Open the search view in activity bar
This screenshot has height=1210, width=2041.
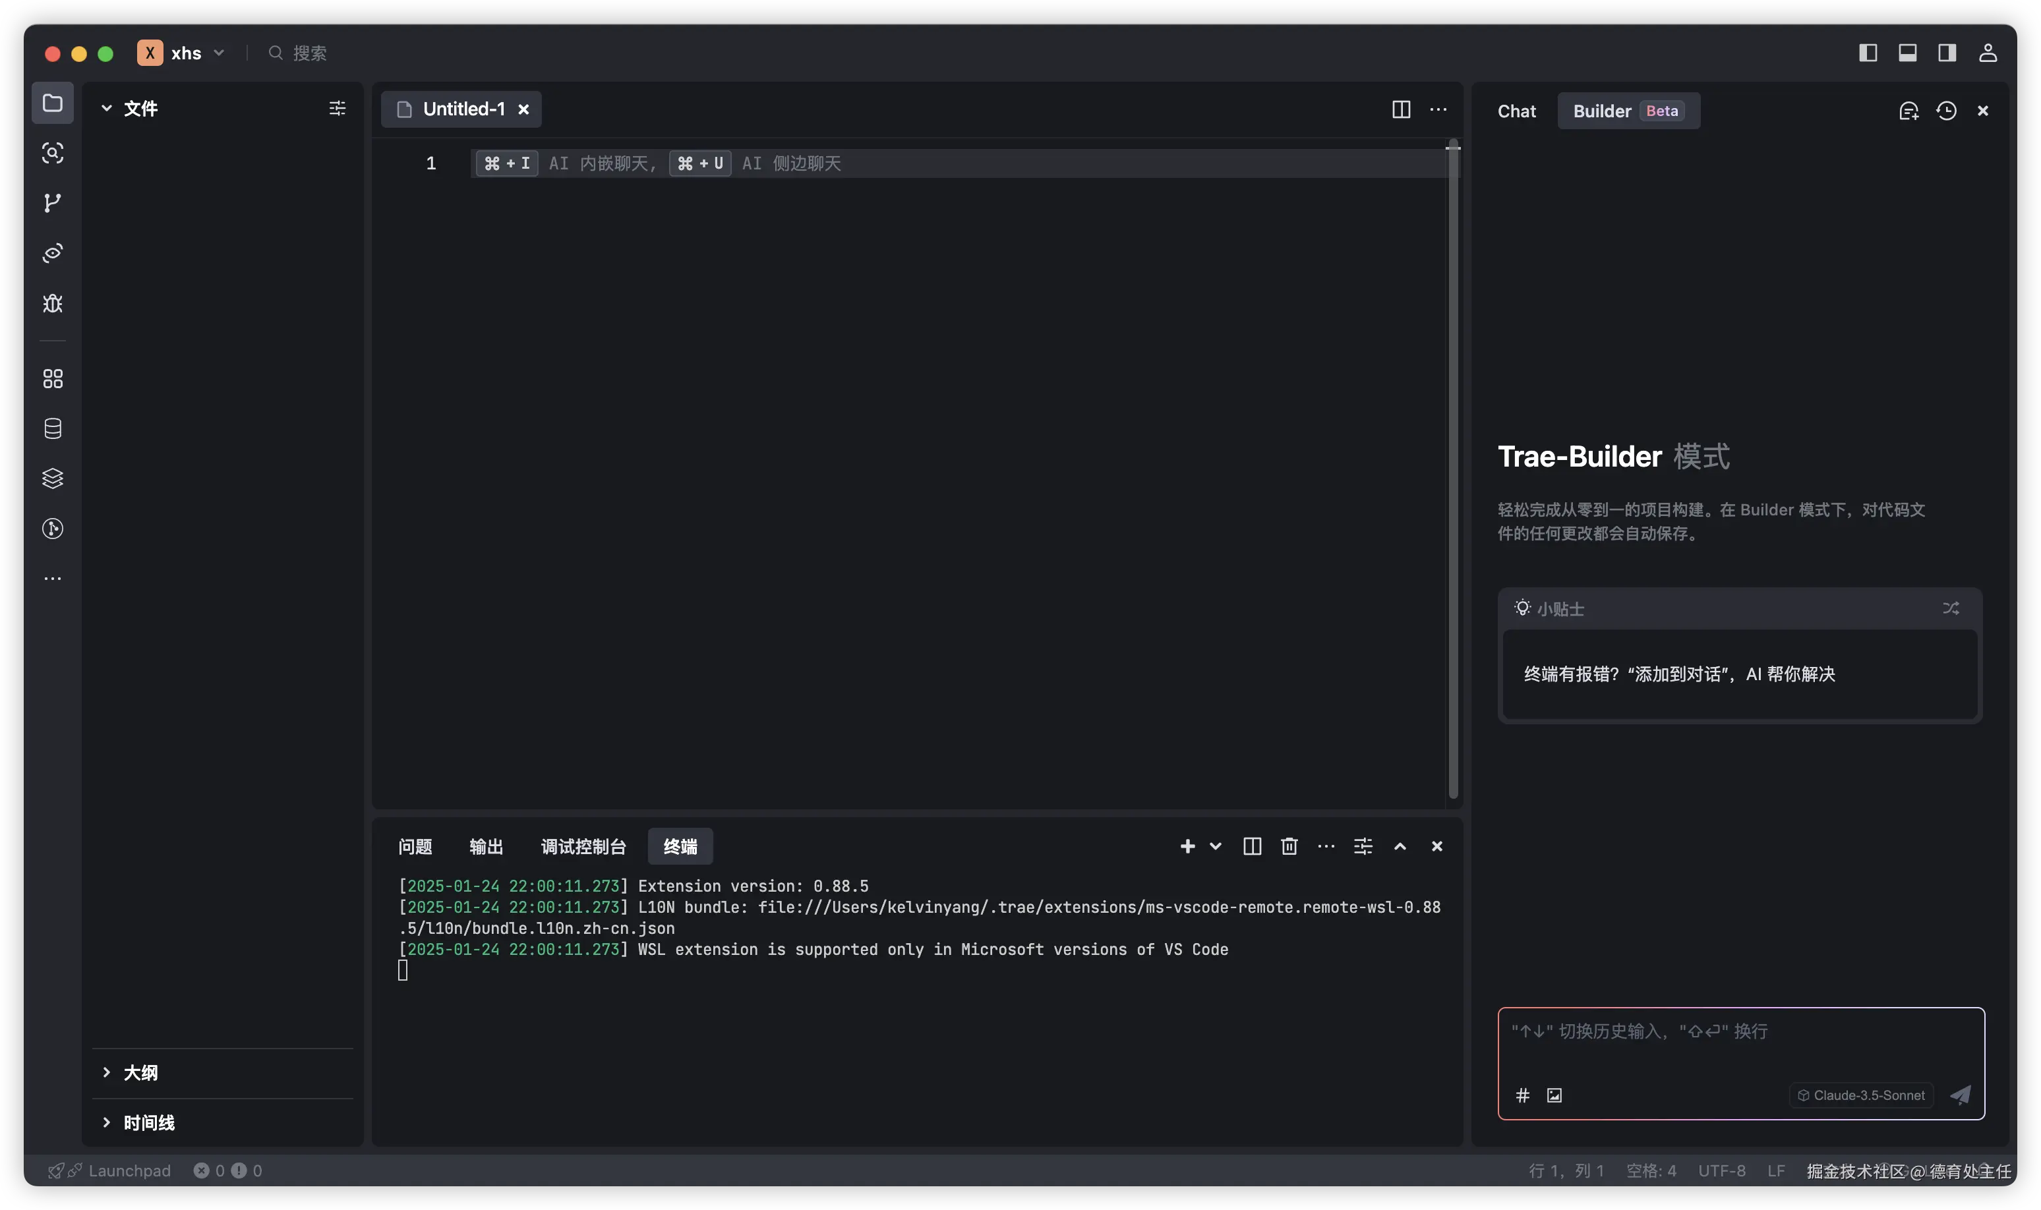click(x=52, y=152)
